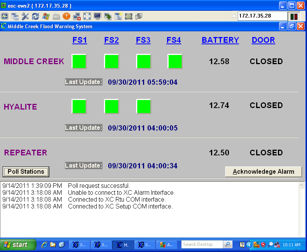This screenshot has width=307, height=252.
Task: Click the orange exclamation alert icon
Action: [66, 16]
